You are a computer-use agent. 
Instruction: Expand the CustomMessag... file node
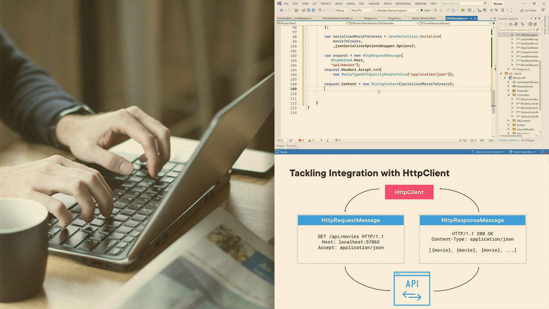coord(512,39)
